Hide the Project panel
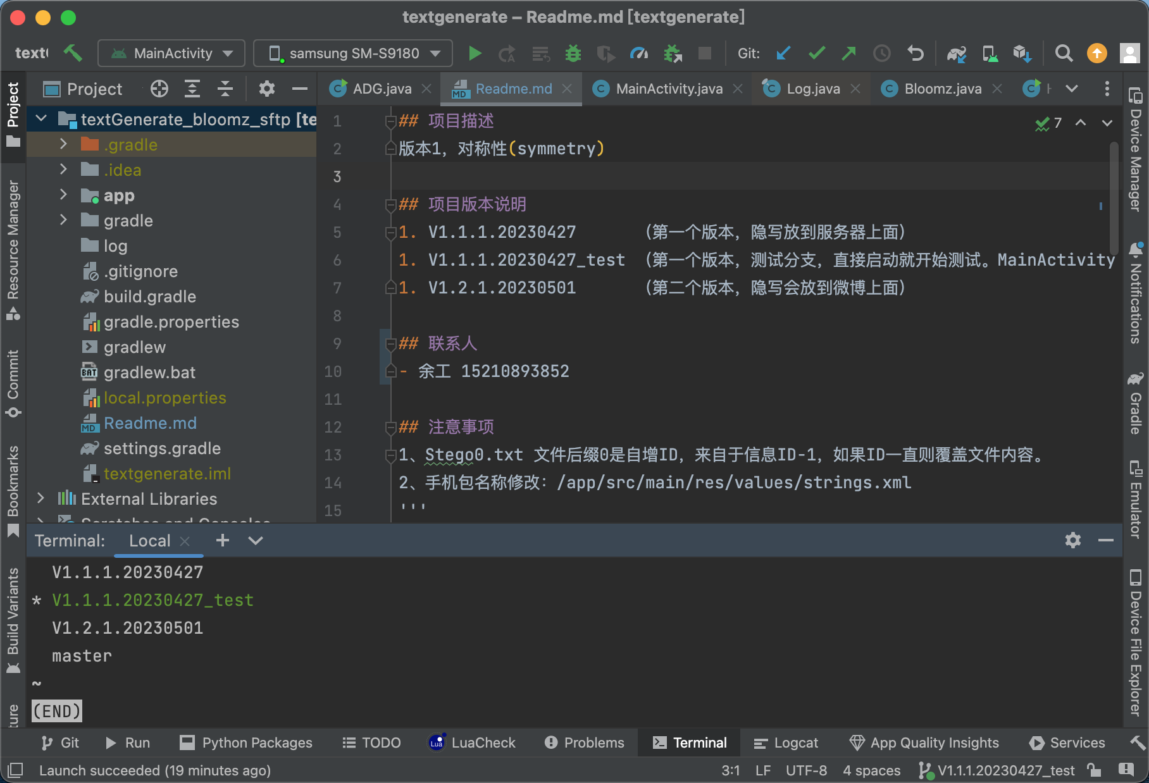 pyautogui.click(x=300, y=89)
